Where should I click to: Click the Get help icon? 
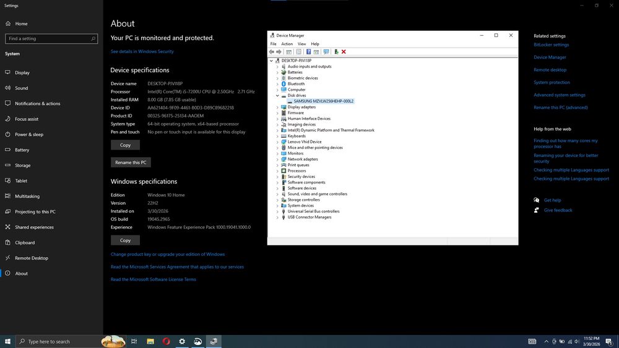click(x=537, y=200)
